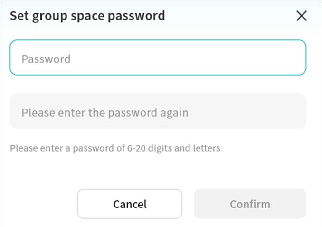Click the X icon in dialog header

(x=302, y=16)
